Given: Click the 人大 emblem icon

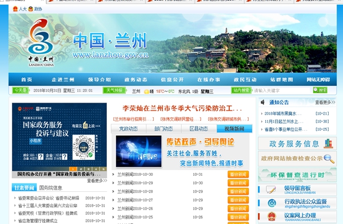Looking at the screenshot, I should tap(15, 9).
